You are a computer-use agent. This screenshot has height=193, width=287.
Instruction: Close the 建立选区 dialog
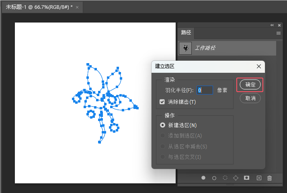click(x=258, y=66)
